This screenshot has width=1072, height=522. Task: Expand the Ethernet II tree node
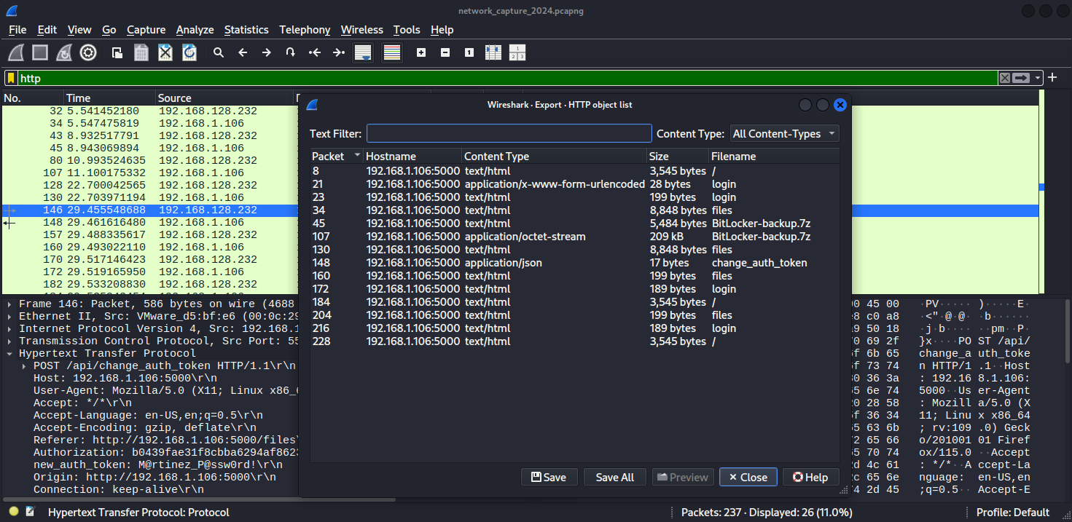(x=10, y=316)
